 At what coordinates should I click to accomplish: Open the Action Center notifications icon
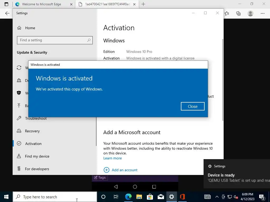tap(262, 197)
